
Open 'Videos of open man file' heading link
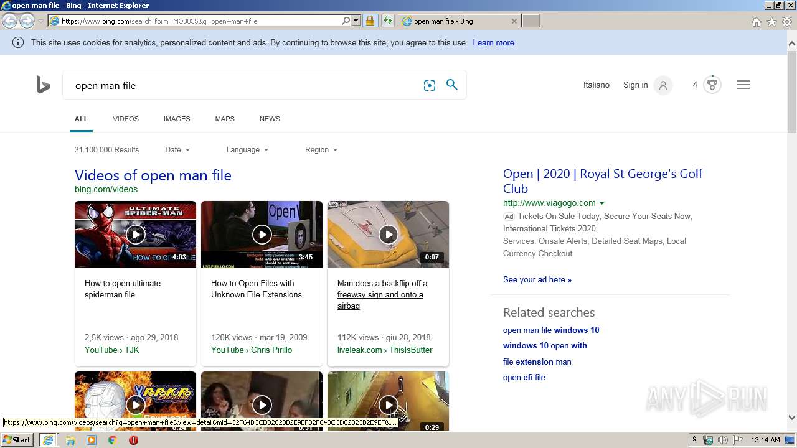(x=153, y=175)
